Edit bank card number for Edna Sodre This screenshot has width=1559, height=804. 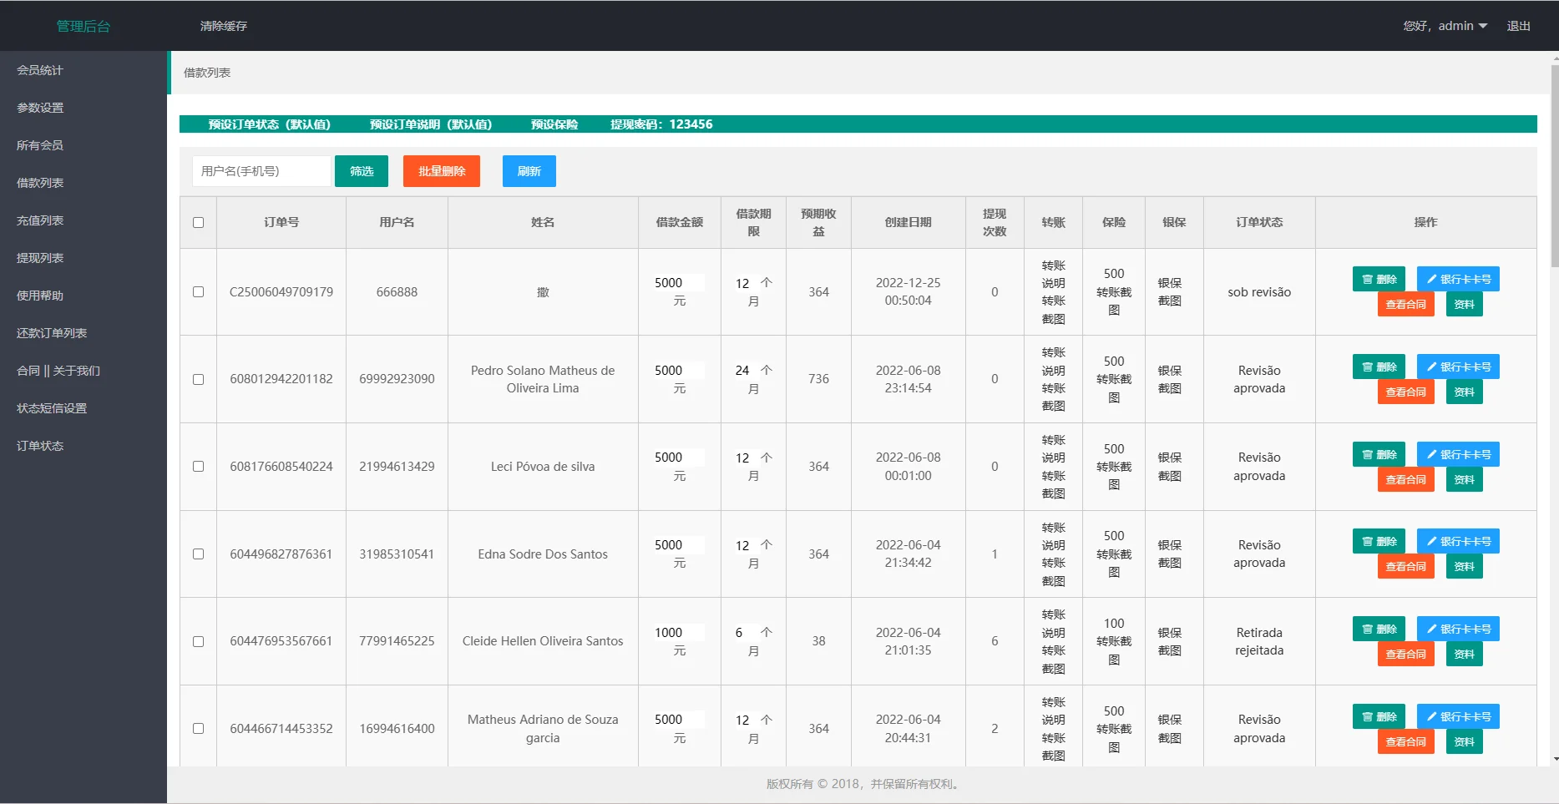tap(1457, 541)
